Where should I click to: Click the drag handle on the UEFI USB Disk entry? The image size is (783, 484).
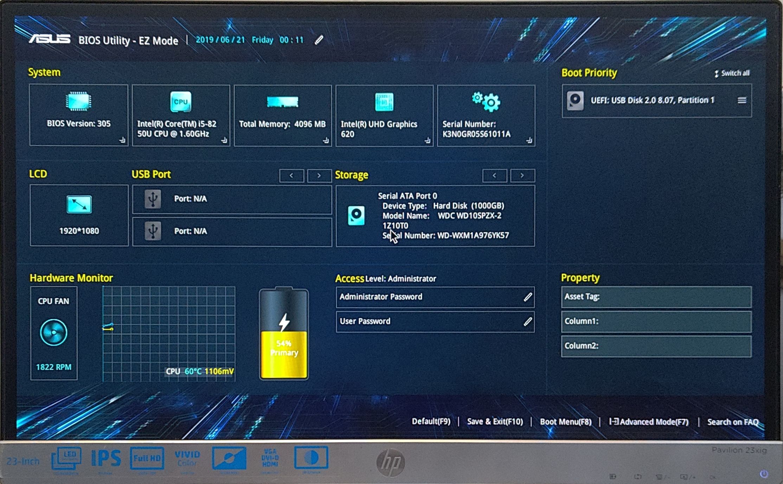pyautogui.click(x=742, y=100)
